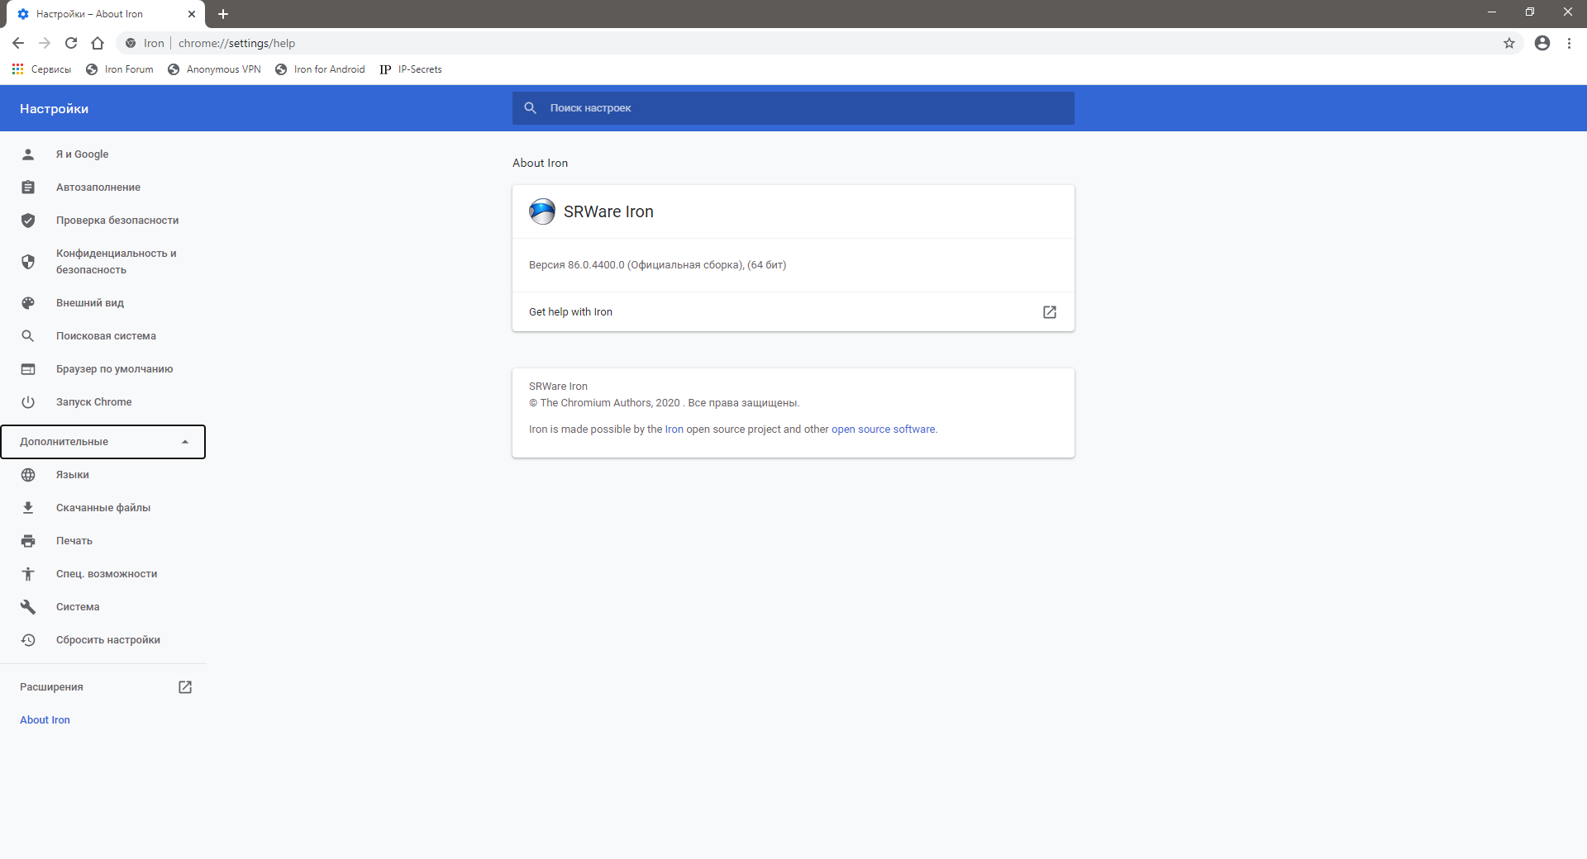Open the Сервисы apps shortcut
This screenshot has height=859, width=1587.
tap(41, 69)
